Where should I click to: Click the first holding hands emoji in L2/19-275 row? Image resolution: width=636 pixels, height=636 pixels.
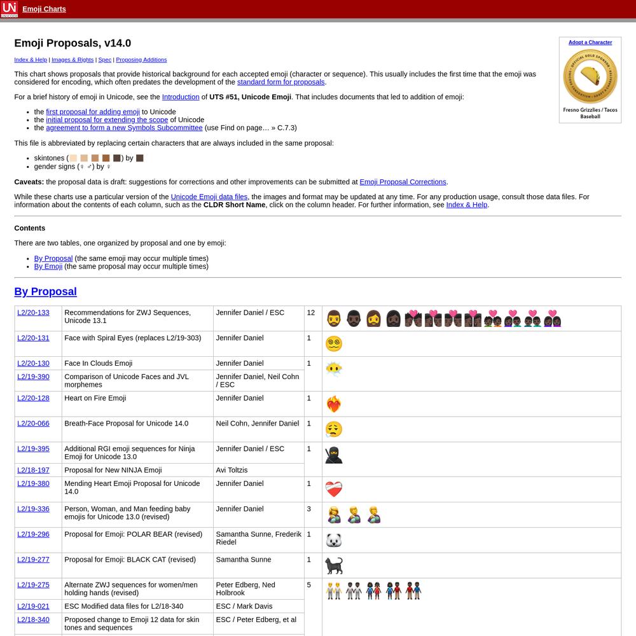pos(334,591)
